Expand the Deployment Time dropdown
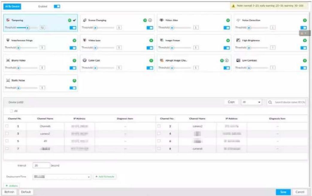312x196 pixels. (x=62, y=177)
